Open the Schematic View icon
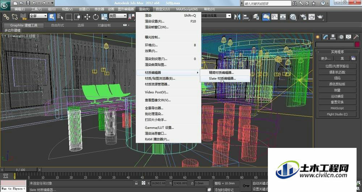This screenshot has height=192, width=362. tap(283, 17)
